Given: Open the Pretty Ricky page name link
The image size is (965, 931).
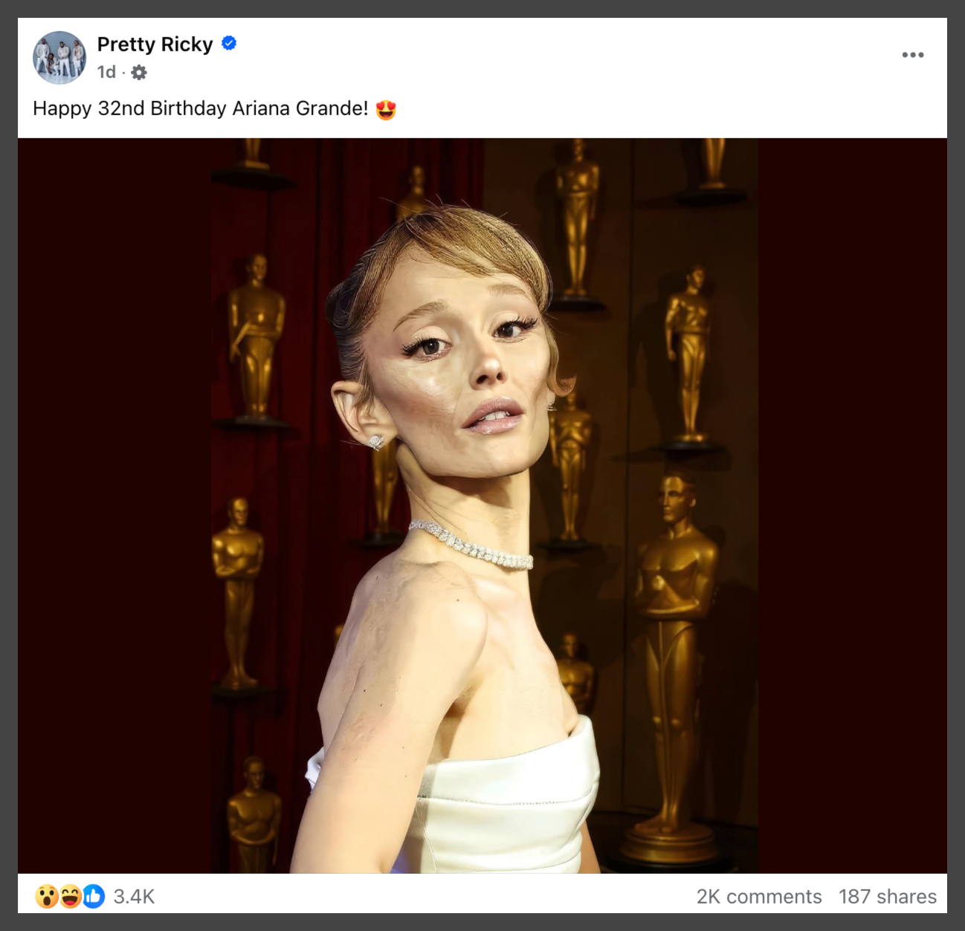Looking at the screenshot, I should (155, 45).
